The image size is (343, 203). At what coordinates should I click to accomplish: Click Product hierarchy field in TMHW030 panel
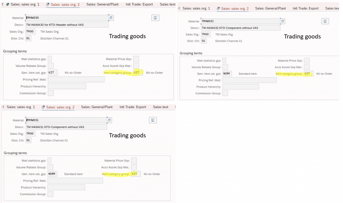(67, 86)
